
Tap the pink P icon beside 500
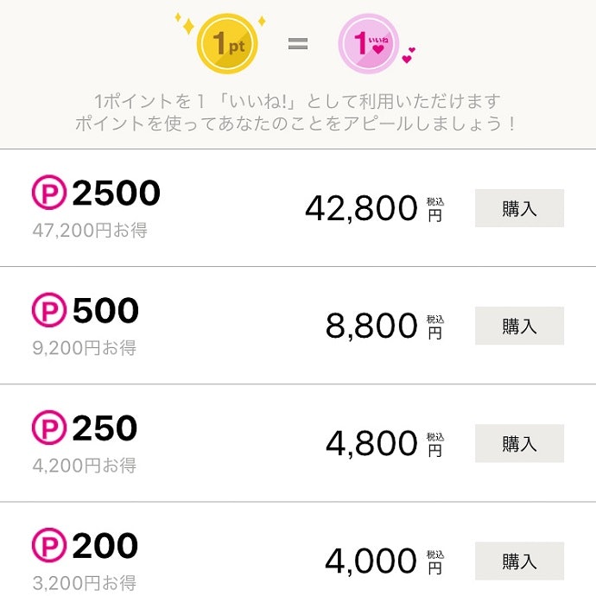tap(48, 311)
